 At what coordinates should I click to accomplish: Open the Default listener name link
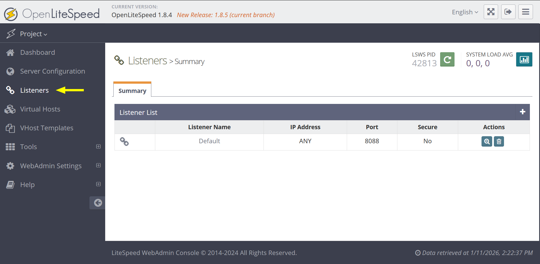pos(209,141)
